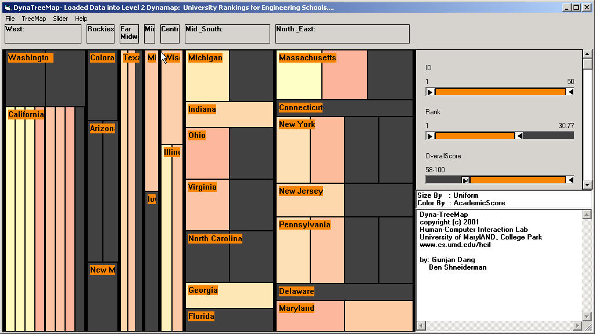
Task: Click the OverallScore slider upper handle
Action: tap(570, 180)
